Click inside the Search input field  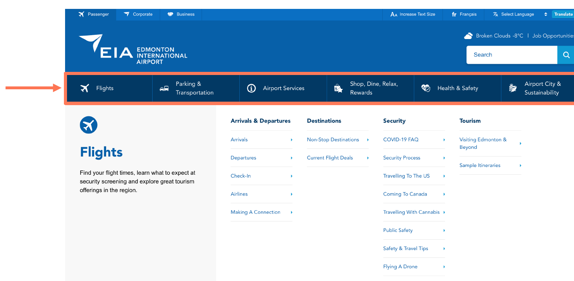pos(511,55)
